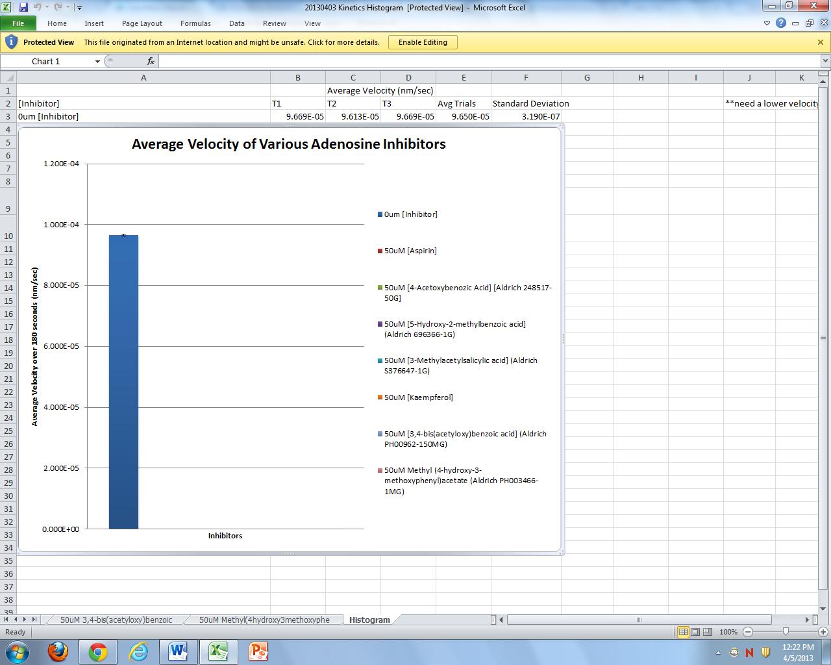Click zoom out minus button
The width and height of the screenshot is (831, 665).
[748, 632]
